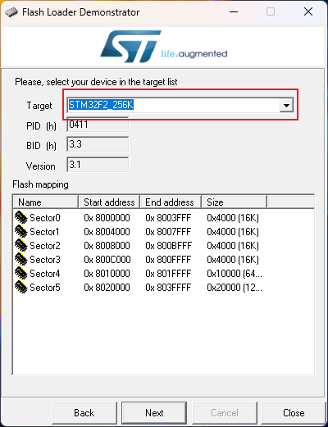Click the End address column header

pos(171,202)
